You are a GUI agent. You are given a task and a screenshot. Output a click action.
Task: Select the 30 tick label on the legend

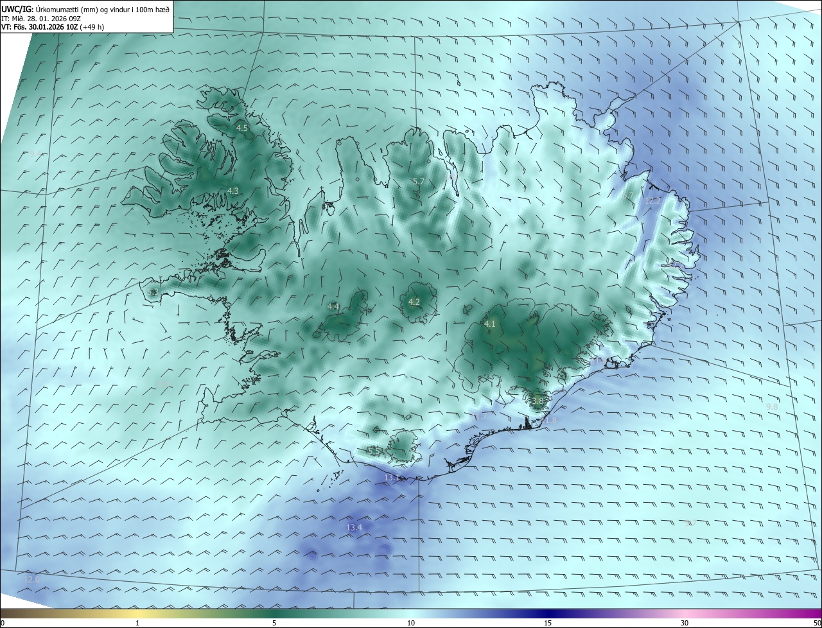pos(685,623)
